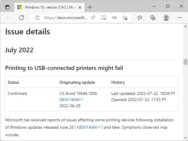Open a new browser tab
This screenshot has width=188, height=141.
(x=90, y=7)
